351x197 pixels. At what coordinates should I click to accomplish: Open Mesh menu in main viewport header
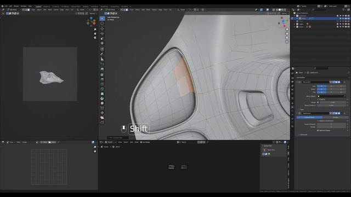[148, 10]
